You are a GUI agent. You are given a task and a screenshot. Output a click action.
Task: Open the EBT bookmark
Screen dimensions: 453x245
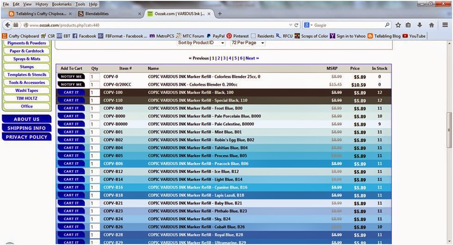coord(63,36)
